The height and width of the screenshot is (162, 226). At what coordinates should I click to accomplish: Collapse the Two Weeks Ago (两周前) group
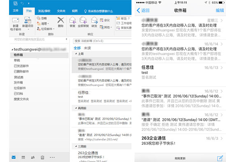click(76, 108)
